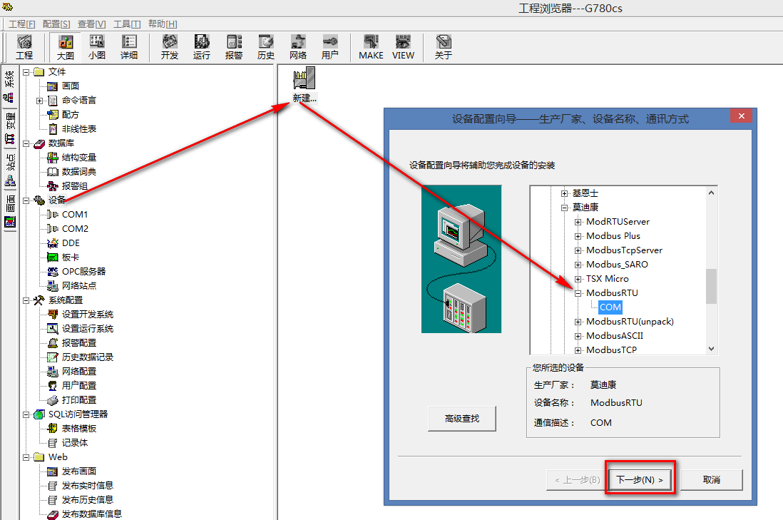Click the 高级查找 button
Image resolution: width=783 pixels, height=520 pixels.
coord(461,419)
